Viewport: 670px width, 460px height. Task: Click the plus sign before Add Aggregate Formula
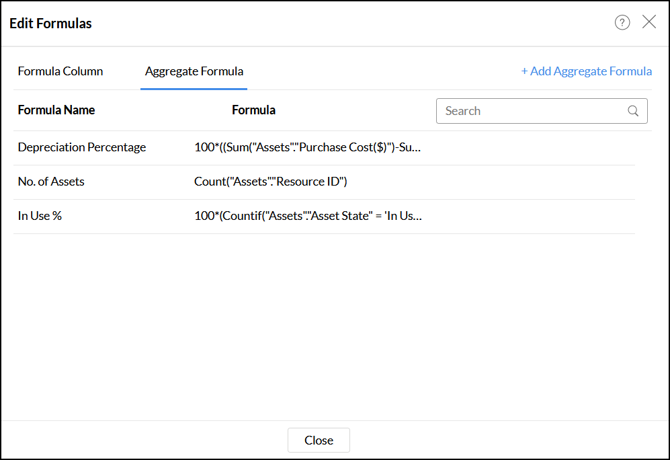pyautogui.click(x=525, y=71)
